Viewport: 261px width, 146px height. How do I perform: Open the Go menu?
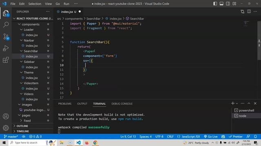(x=58, y=4)
